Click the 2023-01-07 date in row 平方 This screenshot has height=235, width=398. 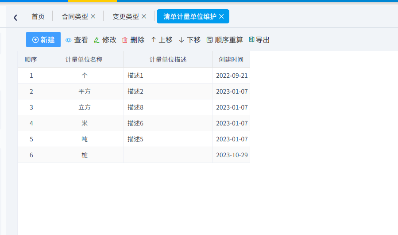[232, 91]
